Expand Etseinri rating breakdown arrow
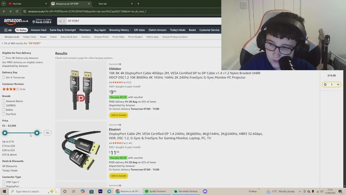Image resolution: width=346 pixels, height=195 pixels. pyautogui.click(x=124, y=143)
